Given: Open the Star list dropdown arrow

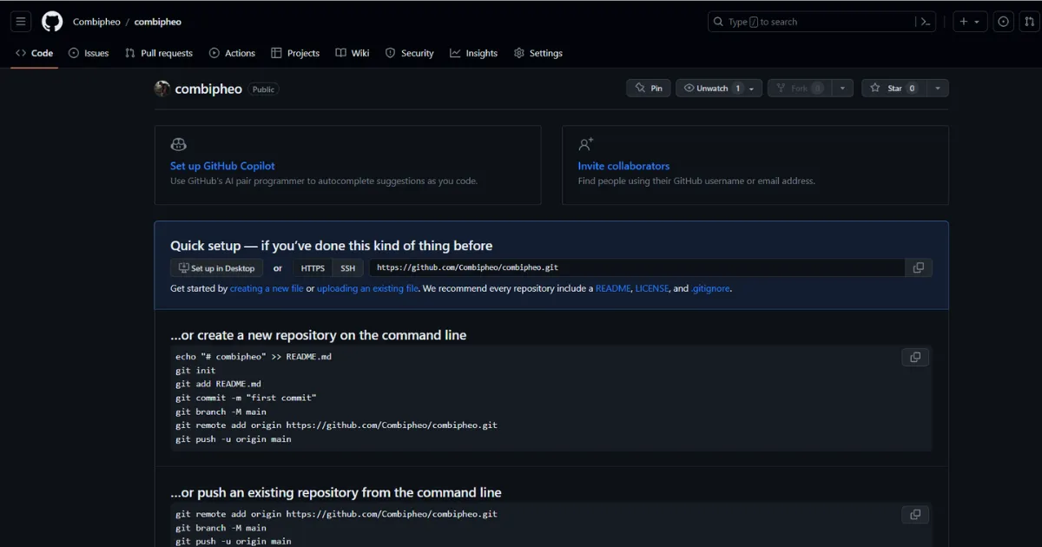Looking at the screenshot, I should pos(937,88).
